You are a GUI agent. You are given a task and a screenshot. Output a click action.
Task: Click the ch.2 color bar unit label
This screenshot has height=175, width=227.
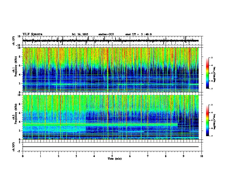(214, 122)
